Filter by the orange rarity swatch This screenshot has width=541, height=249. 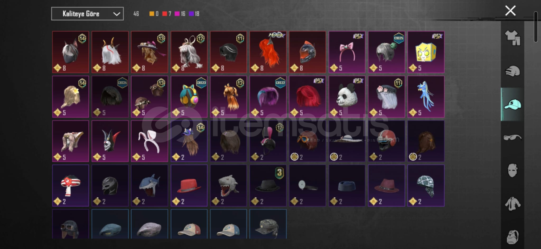(x=152, y=14)
